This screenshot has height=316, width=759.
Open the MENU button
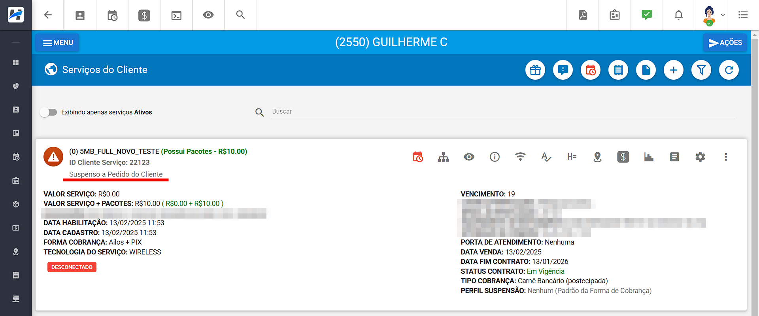58,43
